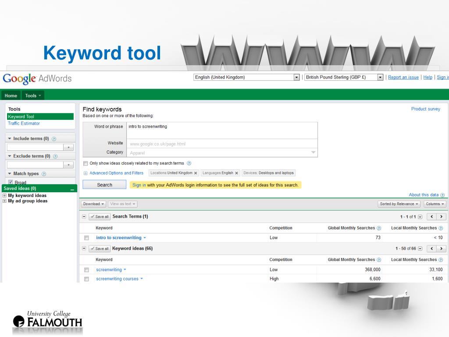Open the 1 - 1 of 1 page range dropdown
Screen dimensions: 449x337
[x=420, y=217]
